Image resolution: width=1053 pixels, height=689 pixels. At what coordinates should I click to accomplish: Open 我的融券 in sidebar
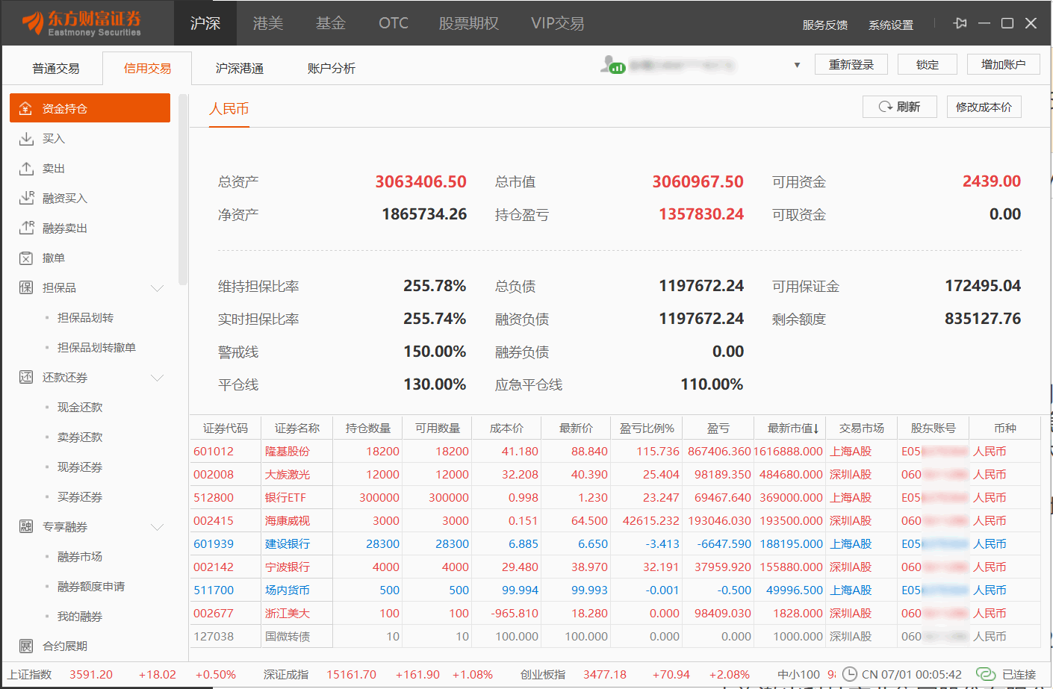80,617
